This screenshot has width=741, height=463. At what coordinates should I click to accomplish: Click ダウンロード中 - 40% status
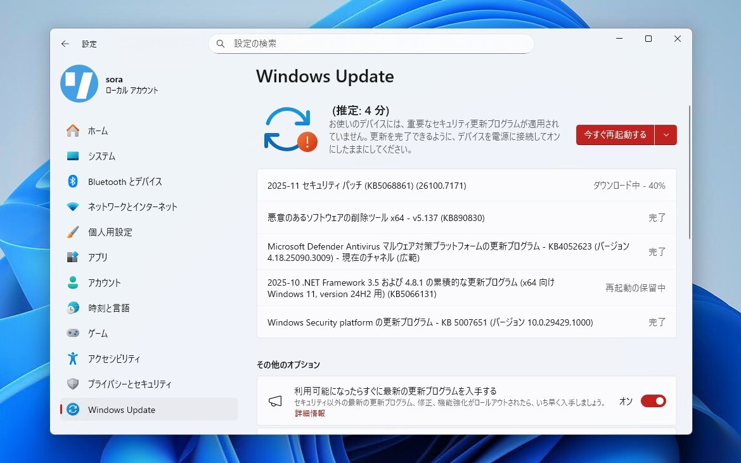point(629,186)
